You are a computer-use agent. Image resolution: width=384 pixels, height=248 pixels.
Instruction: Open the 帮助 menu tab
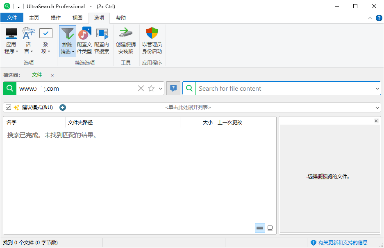coord(121,18)
